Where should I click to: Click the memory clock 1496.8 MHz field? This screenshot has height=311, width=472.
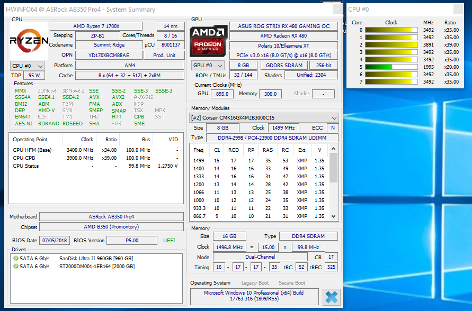(x=229, y=248)
